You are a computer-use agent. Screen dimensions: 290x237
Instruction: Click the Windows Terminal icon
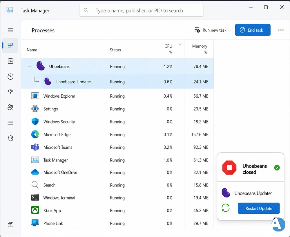[x=35, y=198]
